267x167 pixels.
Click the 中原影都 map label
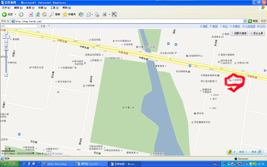coord(90,86)
